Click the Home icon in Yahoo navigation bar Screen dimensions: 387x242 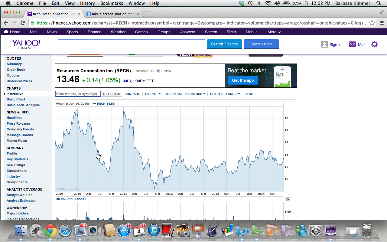[x=6, y=31]
